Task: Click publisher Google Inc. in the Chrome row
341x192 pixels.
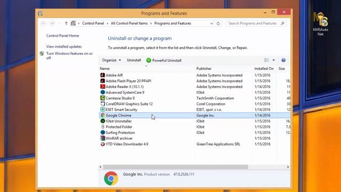Action: tap(206, 115)
